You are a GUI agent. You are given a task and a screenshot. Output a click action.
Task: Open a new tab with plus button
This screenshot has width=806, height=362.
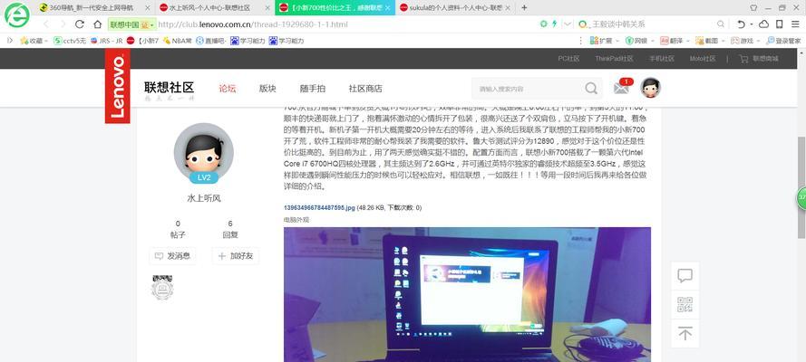point(524,7)
